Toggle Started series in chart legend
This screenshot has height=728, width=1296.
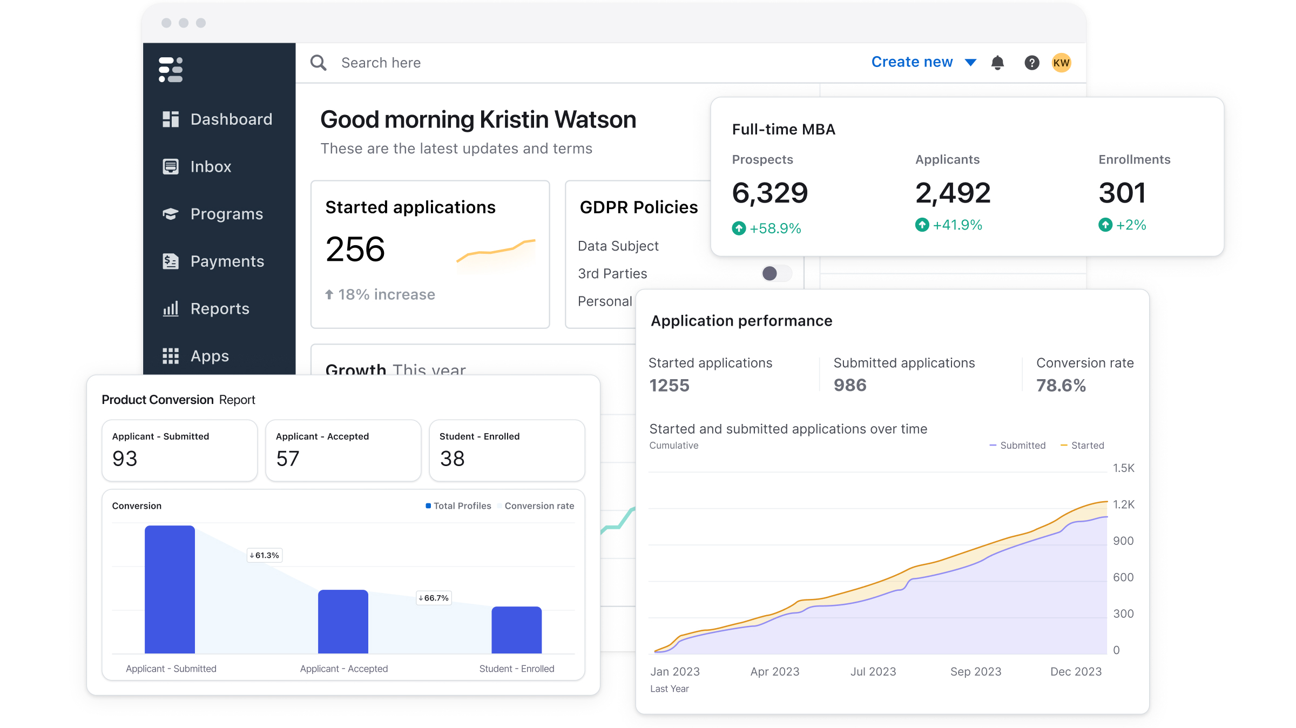(x=1082, y=446)
